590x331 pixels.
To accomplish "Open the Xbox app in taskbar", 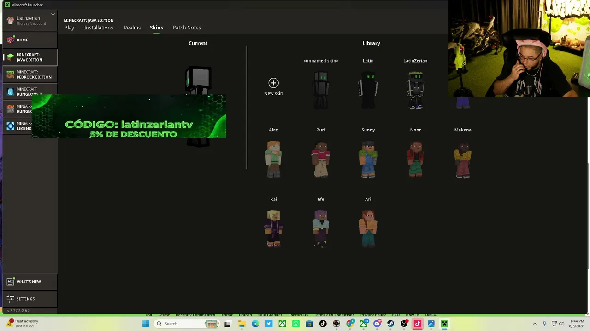I will pyautogui.click(x=282, y=324).
